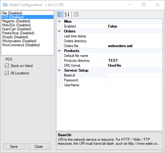Click the Enabled value False
The width and height of the screenshot is (165, 153).
coord(135,26)
